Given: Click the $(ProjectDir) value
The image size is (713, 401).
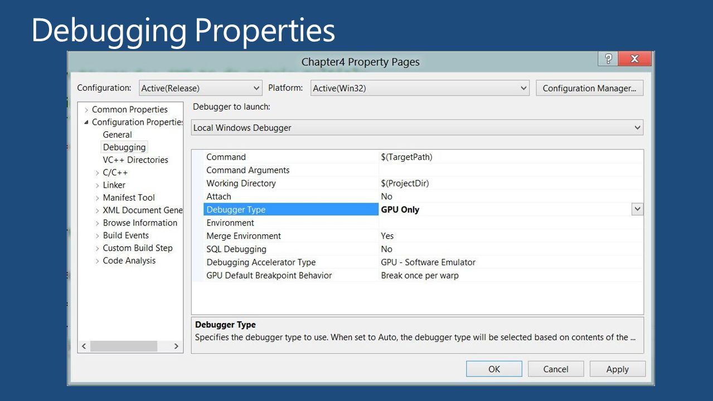Looking at the screenshot, I should point(405,183).
